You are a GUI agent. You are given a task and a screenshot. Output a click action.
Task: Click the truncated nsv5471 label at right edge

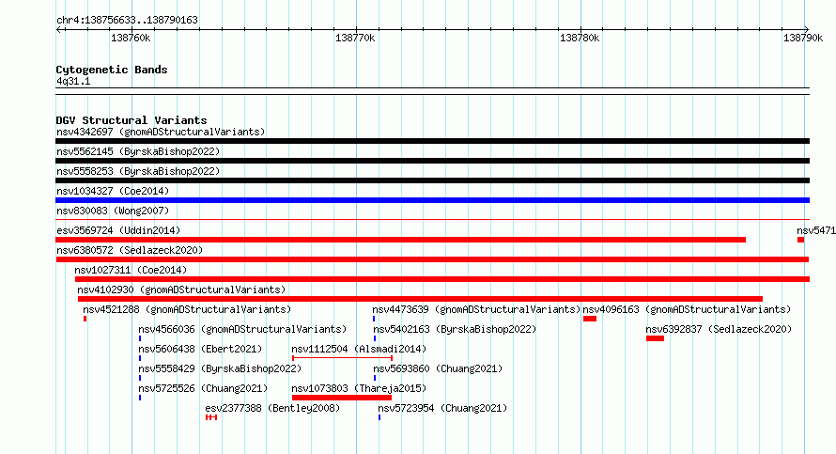point(816,230)
